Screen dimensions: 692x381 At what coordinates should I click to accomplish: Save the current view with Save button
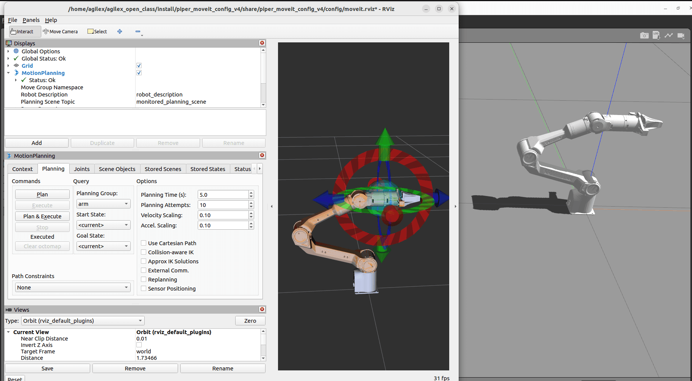(x=47, y=369)
